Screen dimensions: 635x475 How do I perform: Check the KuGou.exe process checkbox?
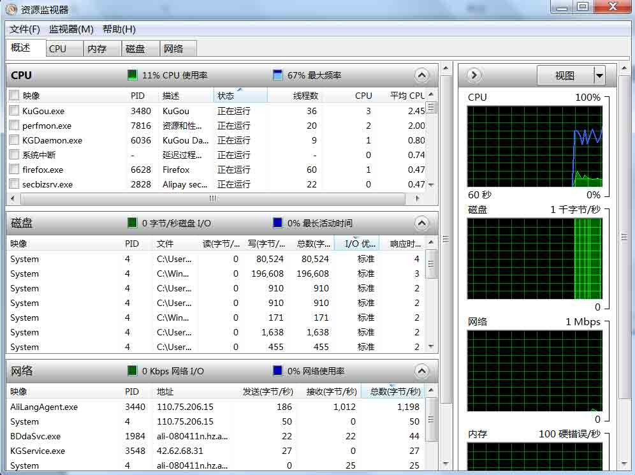[x=14, y=111]
